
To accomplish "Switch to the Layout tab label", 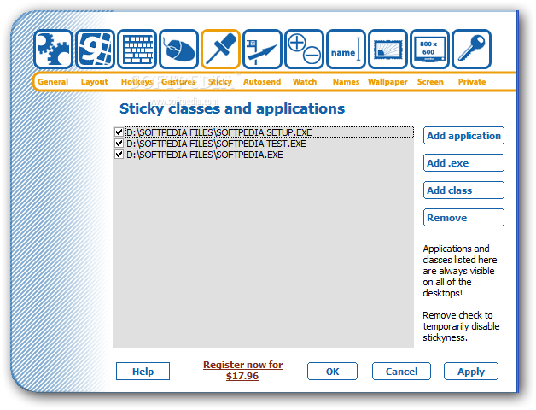I will [95, 82].
